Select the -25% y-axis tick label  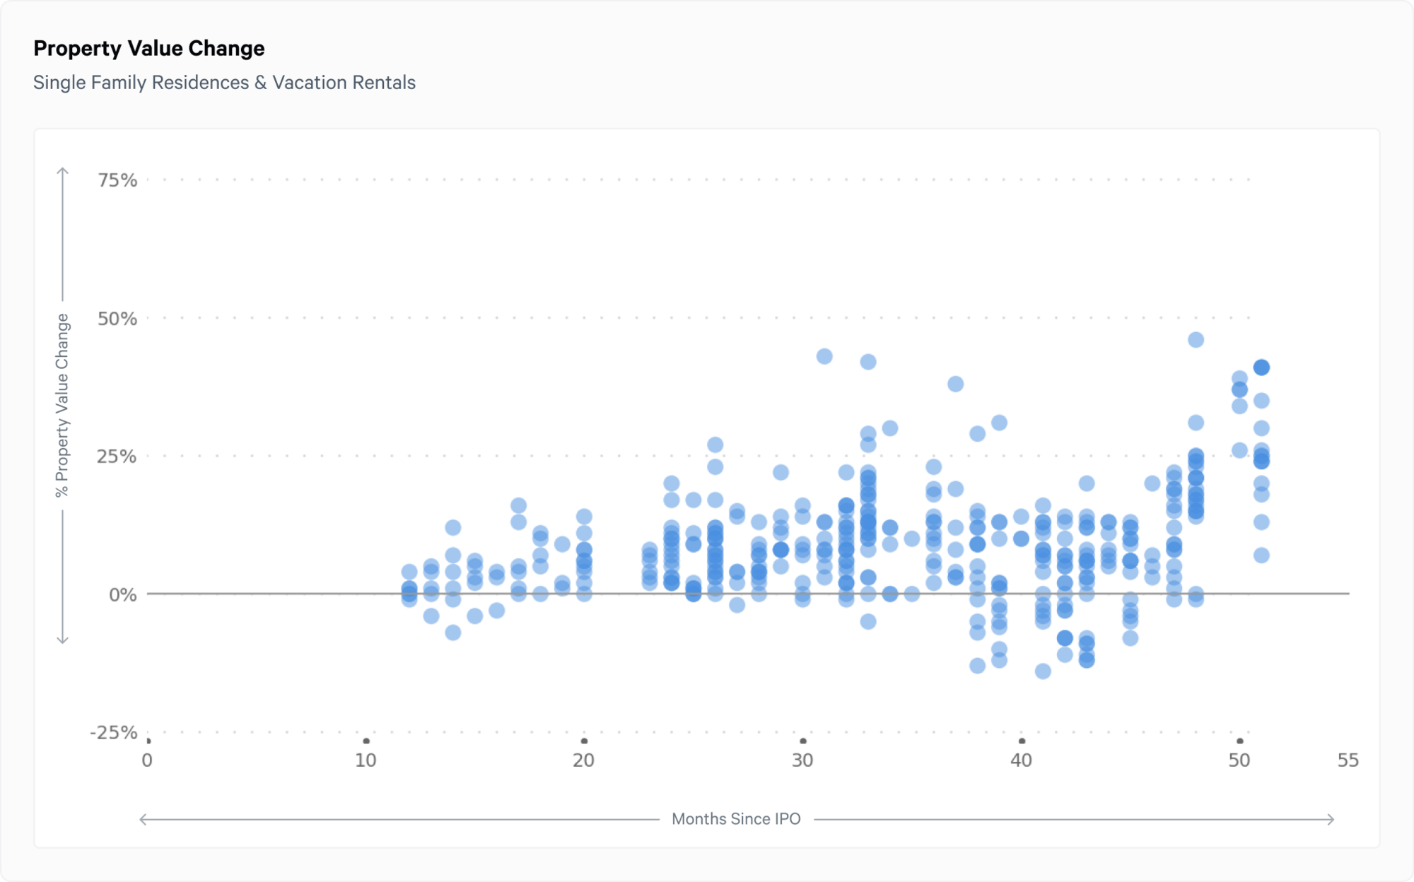pos(114,732)
